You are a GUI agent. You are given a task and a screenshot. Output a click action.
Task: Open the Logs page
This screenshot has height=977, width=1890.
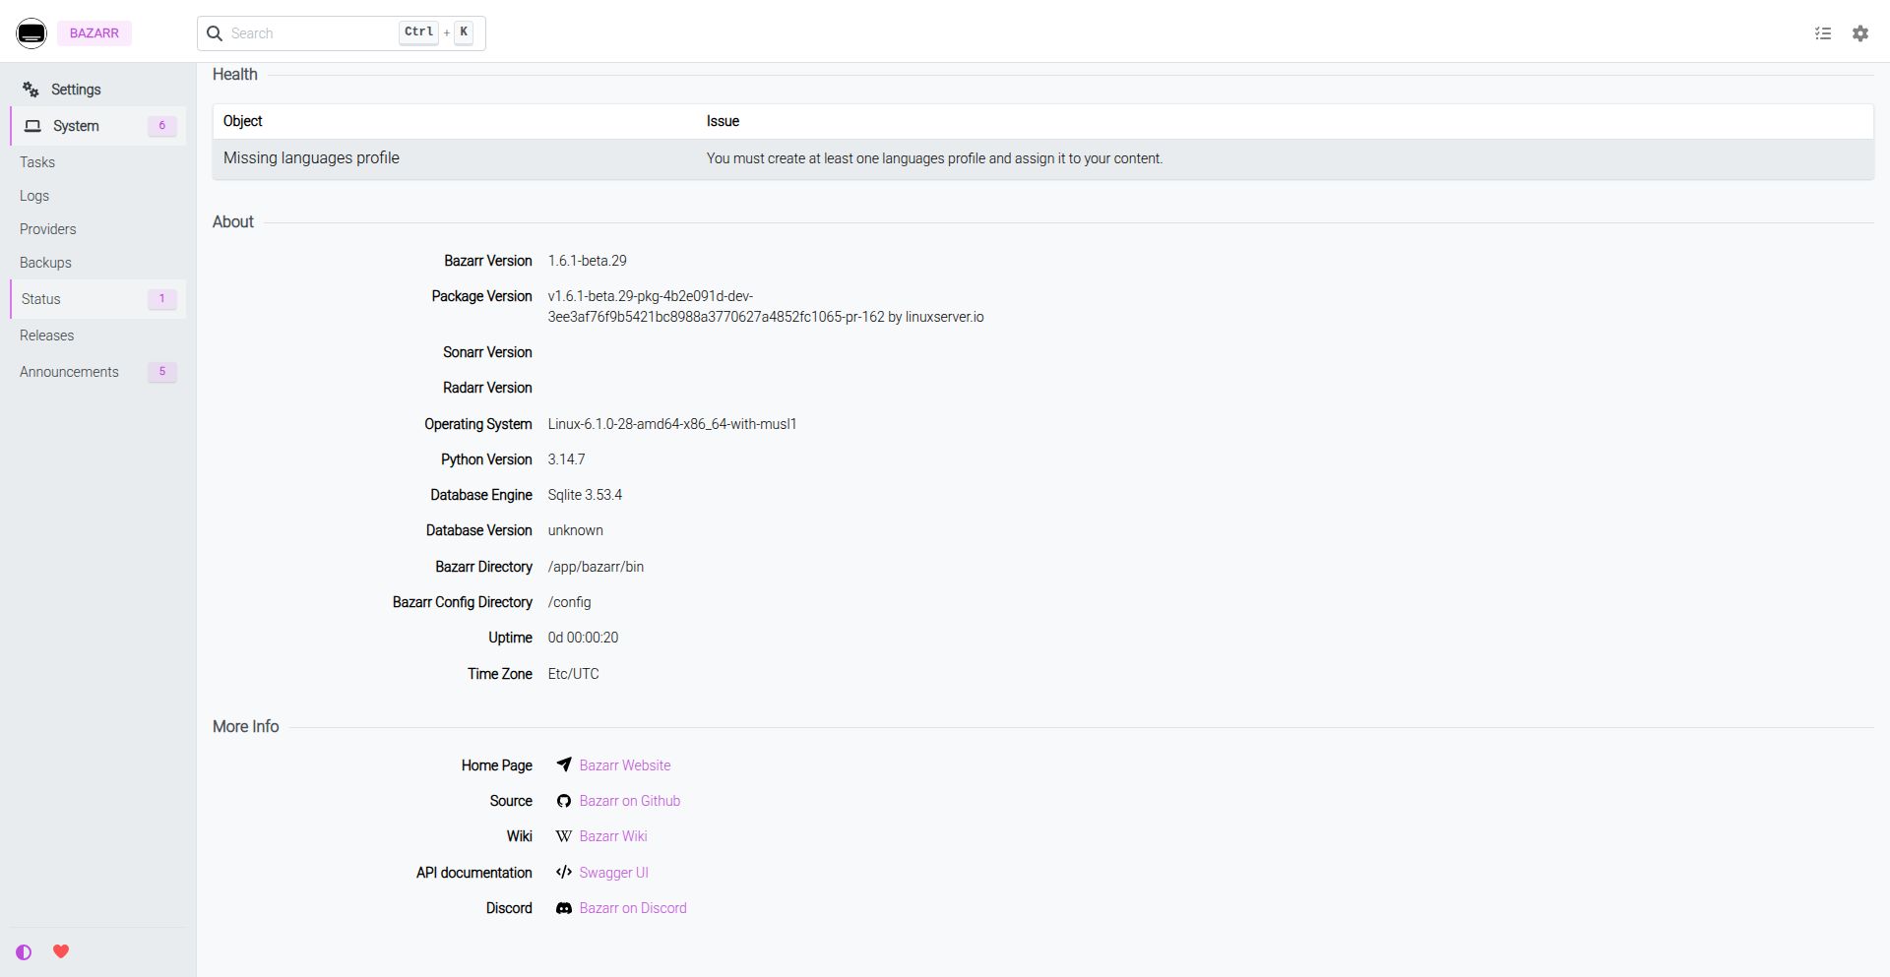tap(98, 196)
